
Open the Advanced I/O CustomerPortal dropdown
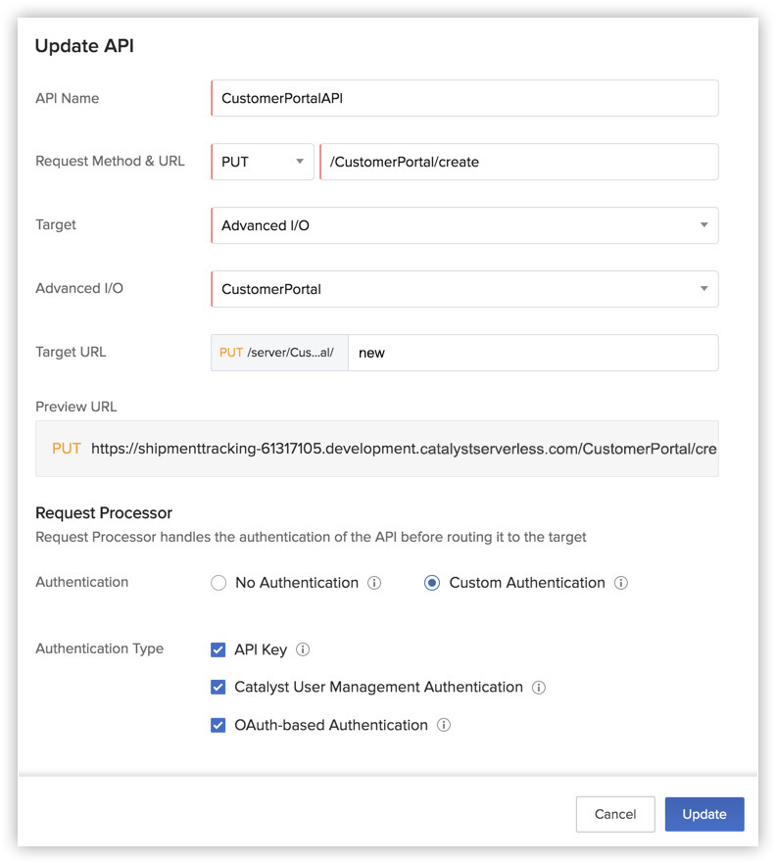tap(464, 289)
